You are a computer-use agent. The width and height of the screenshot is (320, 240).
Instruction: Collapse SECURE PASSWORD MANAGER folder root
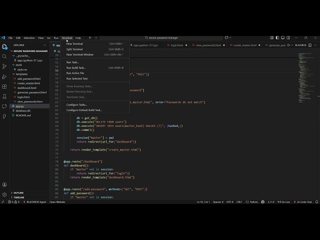coord(29,51)
